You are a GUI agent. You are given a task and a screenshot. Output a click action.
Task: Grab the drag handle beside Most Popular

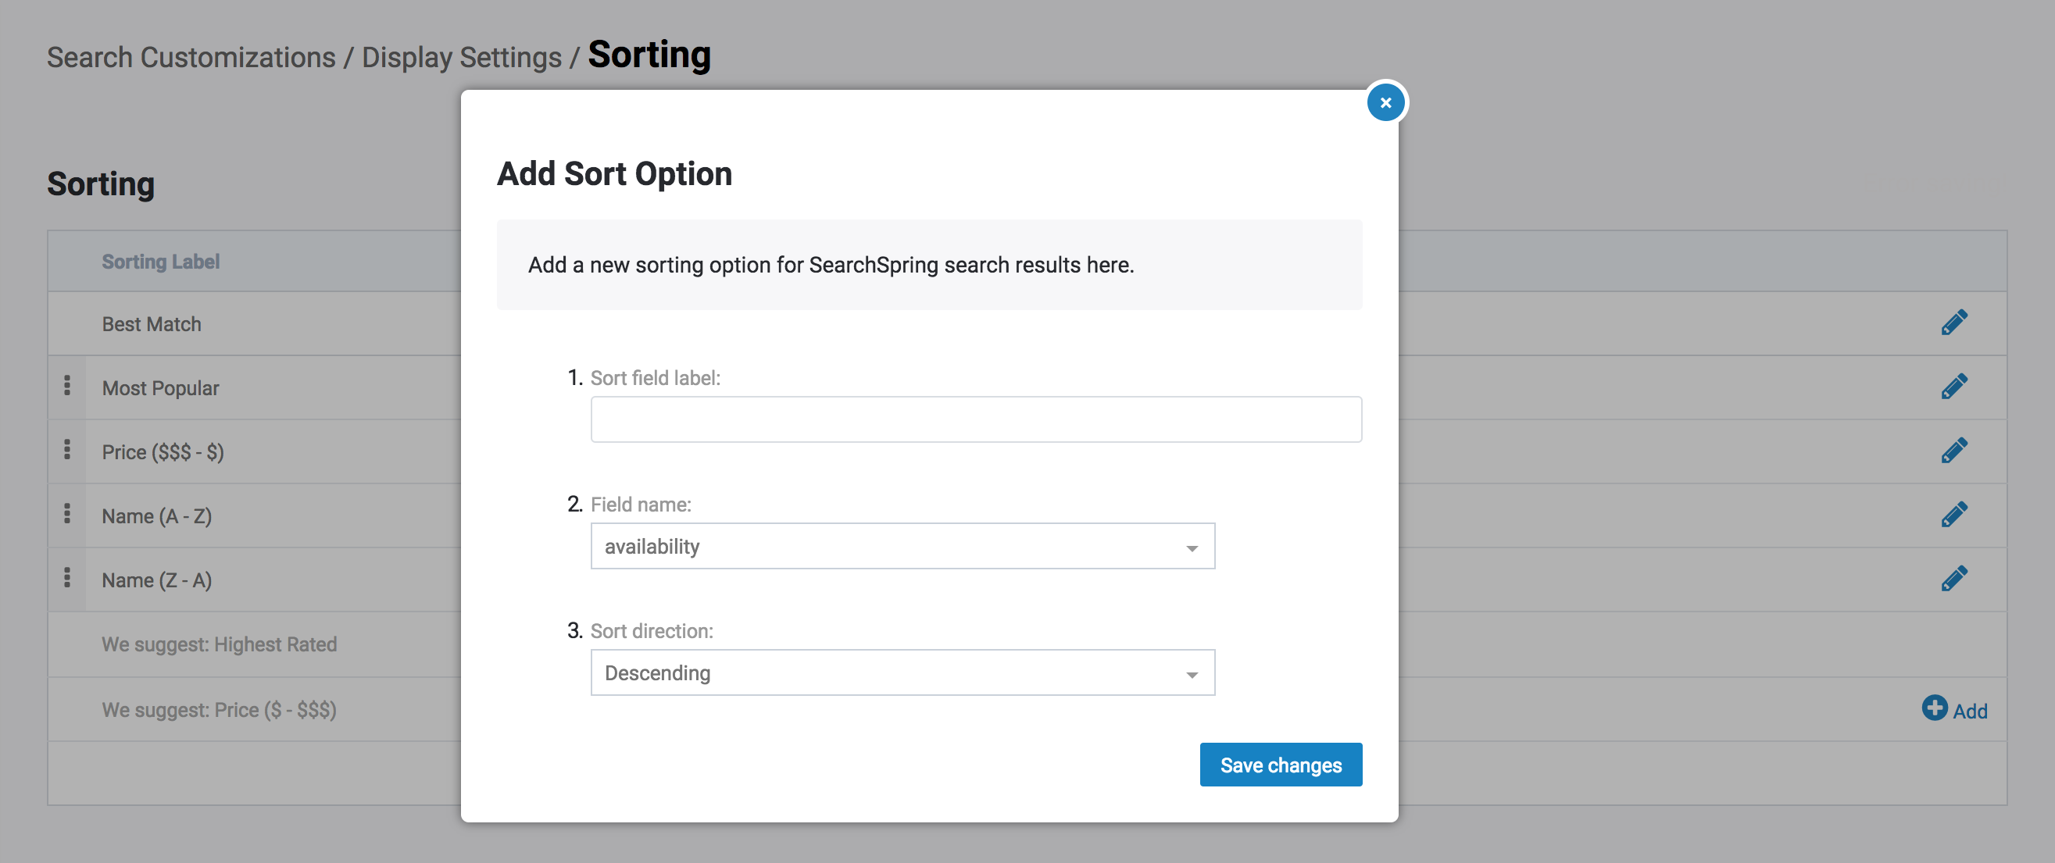(x=67, y=387)
